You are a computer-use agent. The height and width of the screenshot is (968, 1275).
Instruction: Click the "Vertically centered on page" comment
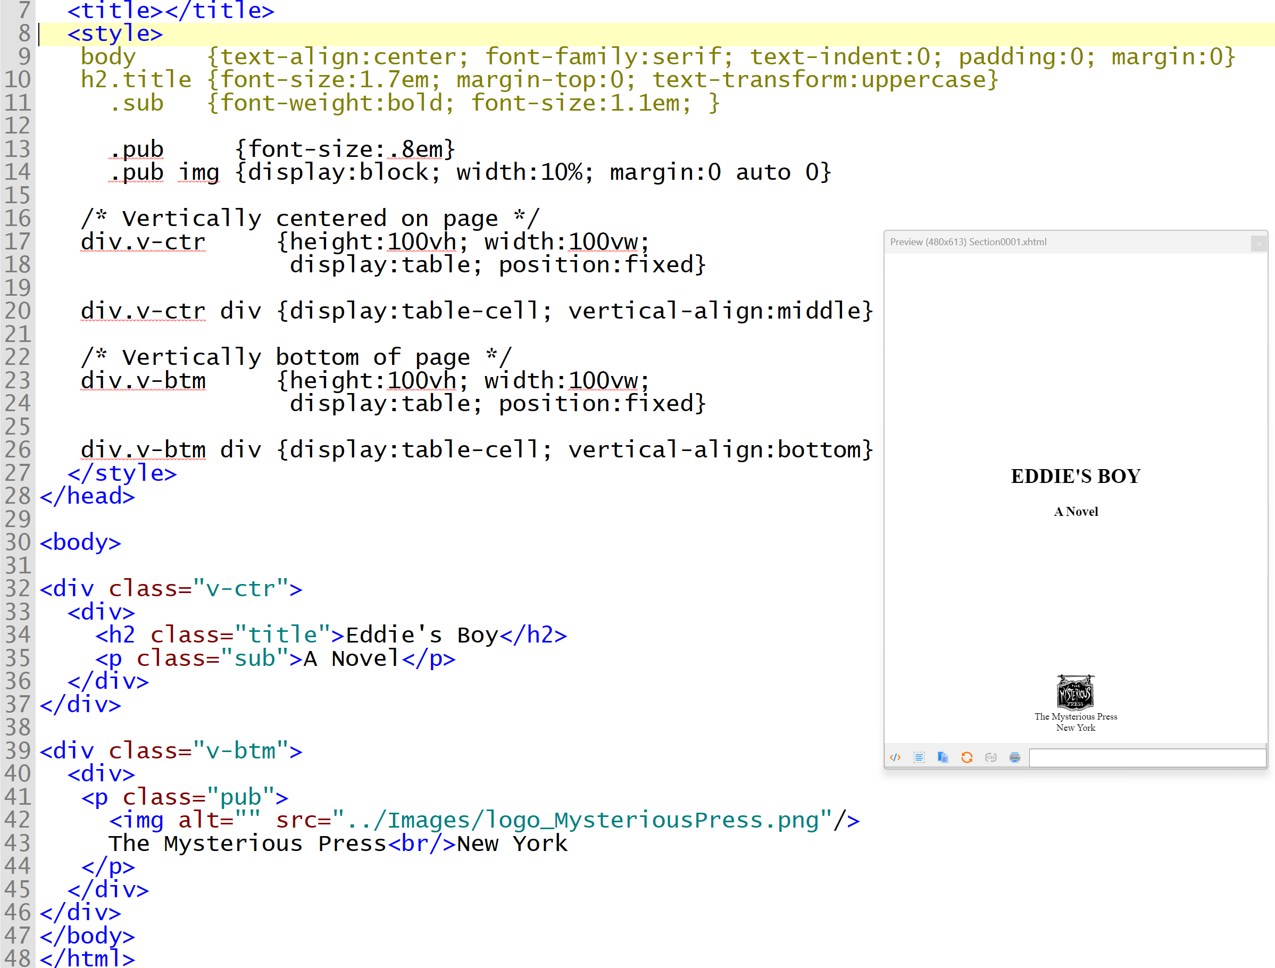[310, 219]
